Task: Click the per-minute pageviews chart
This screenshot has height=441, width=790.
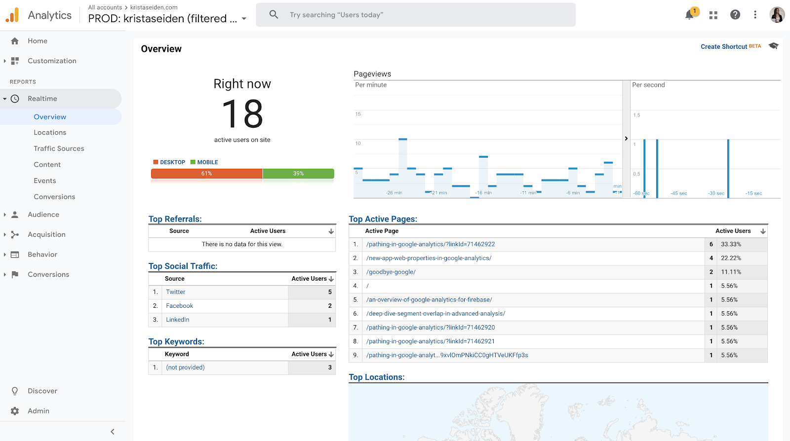Action: pyautogui.click(x=488, y=139)
